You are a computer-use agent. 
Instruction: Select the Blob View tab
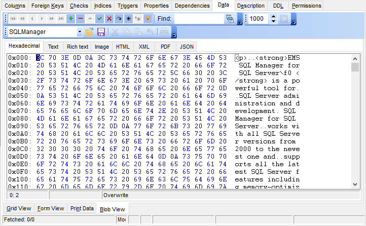(x=112, y=209)
